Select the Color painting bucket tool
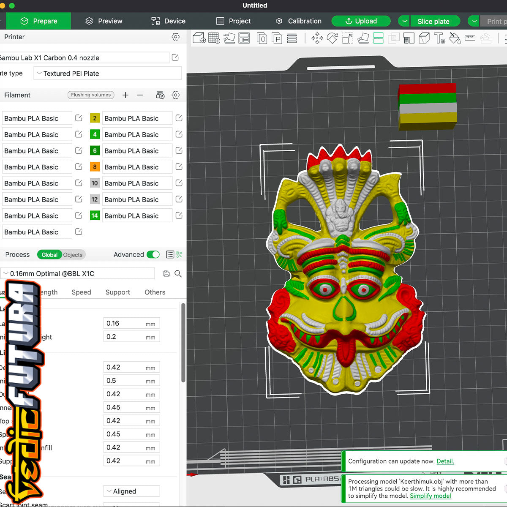Viewport: 507px width, 507px height. pos(455,39)
